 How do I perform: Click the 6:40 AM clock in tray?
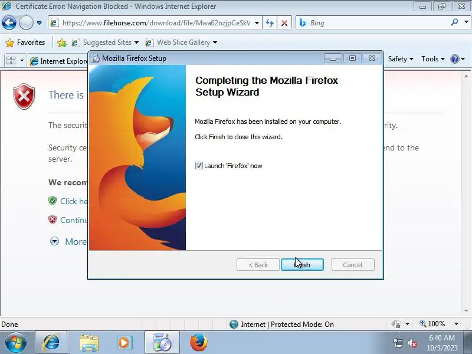coord(442,337)
